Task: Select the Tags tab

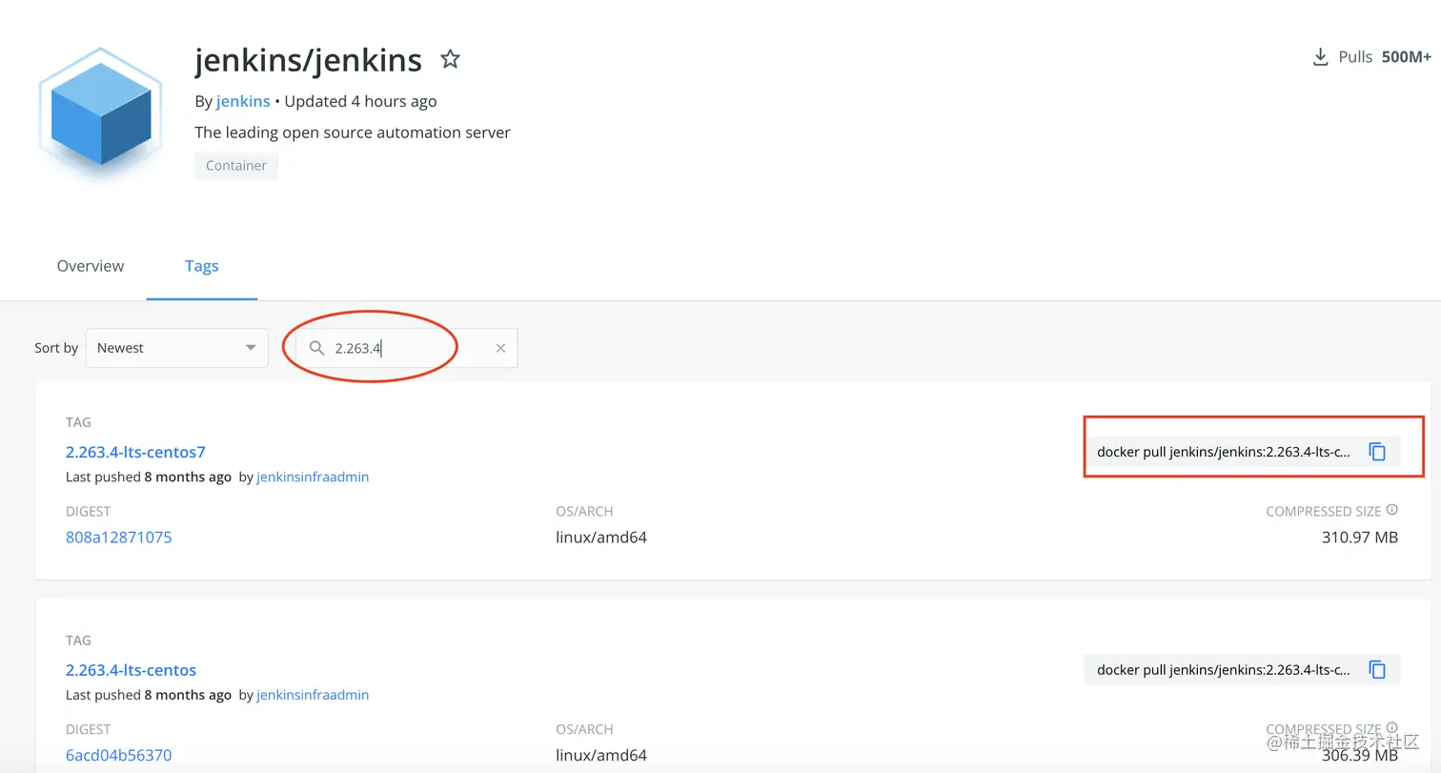Action: 202,266
